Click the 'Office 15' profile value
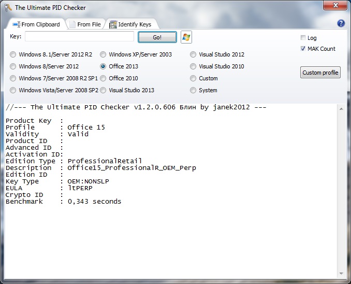The height and width of the screenshot is (284, 351). click(x=86, y=127)
